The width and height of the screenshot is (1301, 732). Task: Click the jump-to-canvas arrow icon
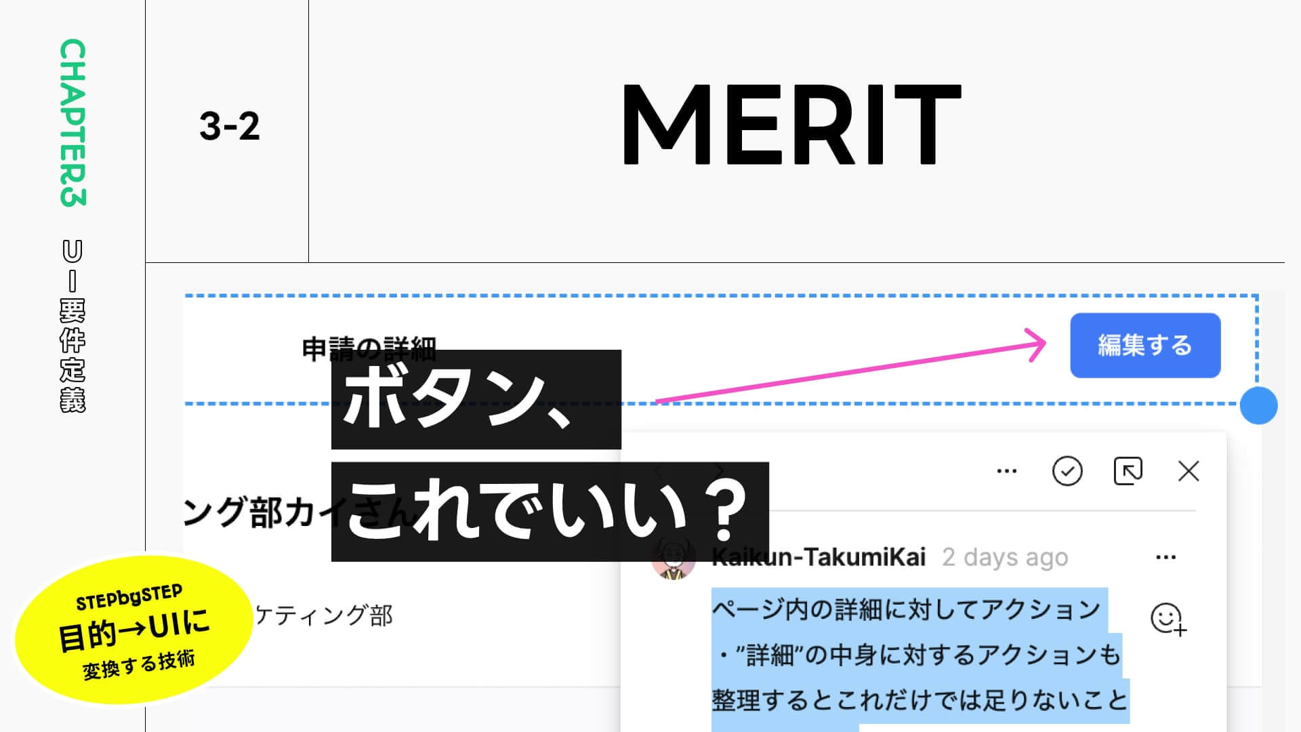pos(1128,470)
